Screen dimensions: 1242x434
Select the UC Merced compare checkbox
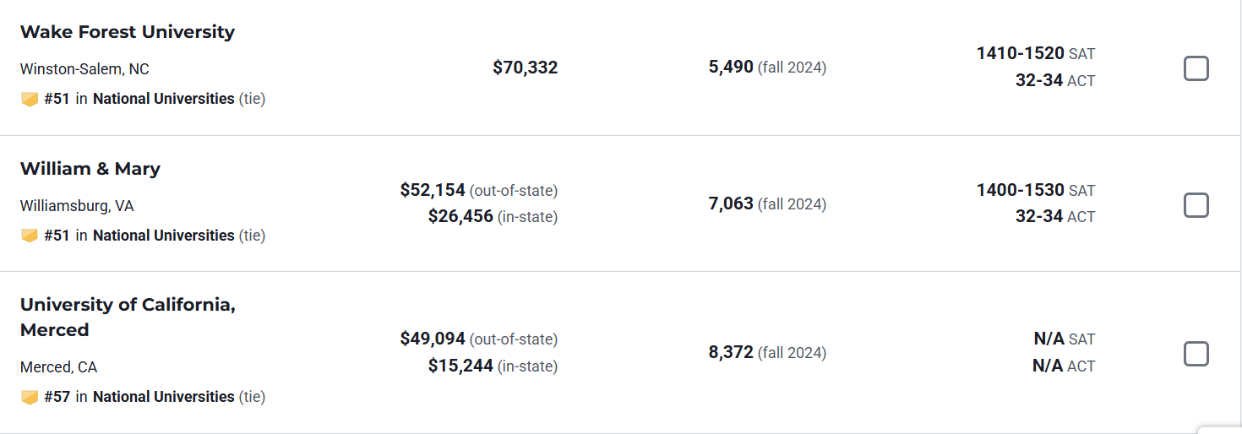point(1196,354)
